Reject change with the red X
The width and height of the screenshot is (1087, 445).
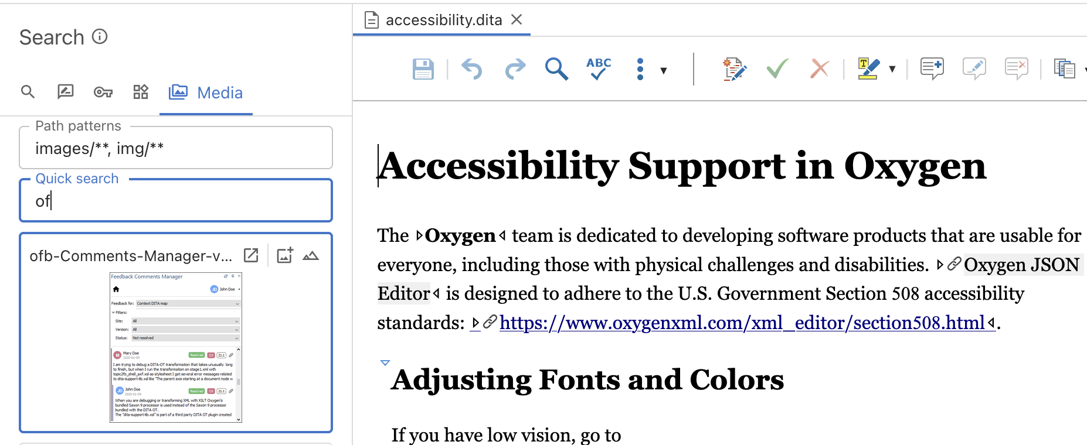820,69
